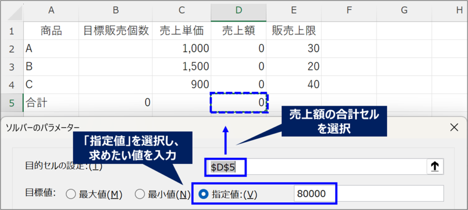468x210 pixels.
Task: Click cell C3 containing 1,500
Action: click(x=181, y=66)
